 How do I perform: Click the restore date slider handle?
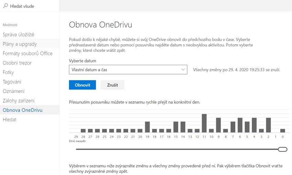pos(282,149)
